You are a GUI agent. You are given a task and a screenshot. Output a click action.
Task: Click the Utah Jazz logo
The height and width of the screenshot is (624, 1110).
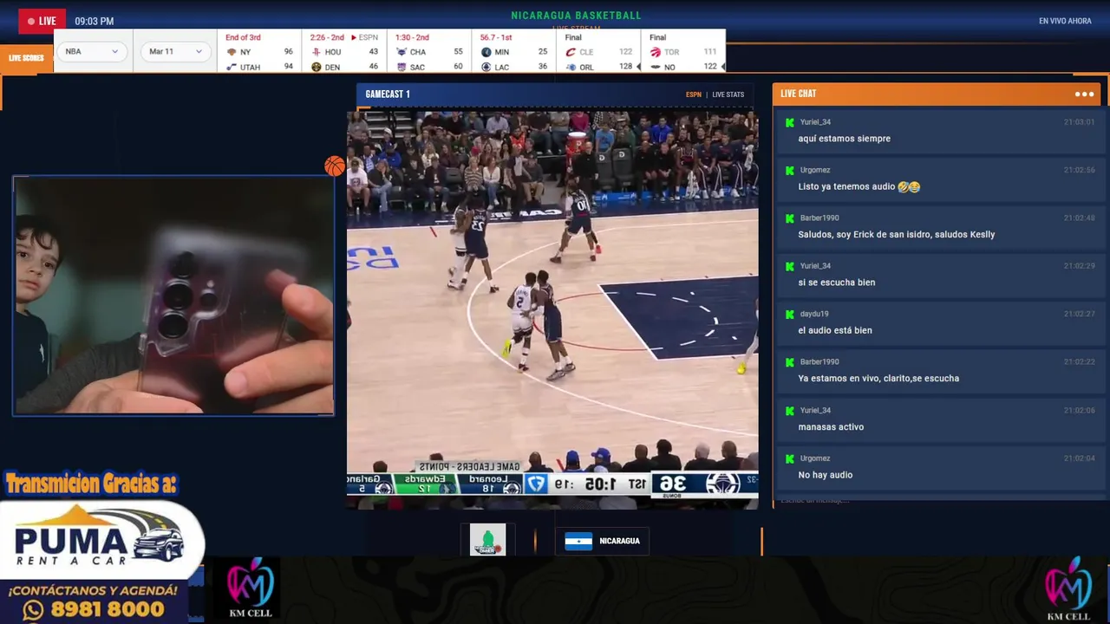(x=231, y=67)
